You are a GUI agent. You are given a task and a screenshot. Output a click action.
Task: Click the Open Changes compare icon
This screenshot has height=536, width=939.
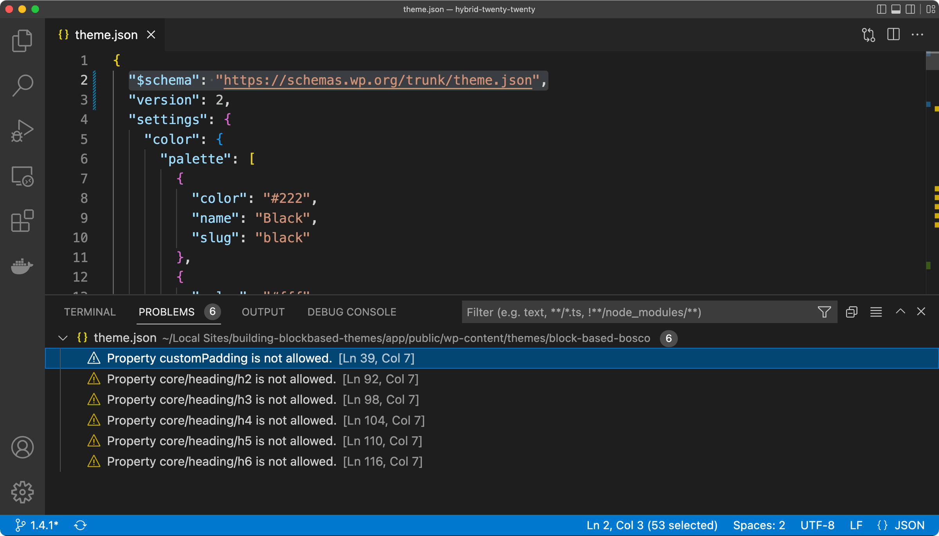(868, 35)
